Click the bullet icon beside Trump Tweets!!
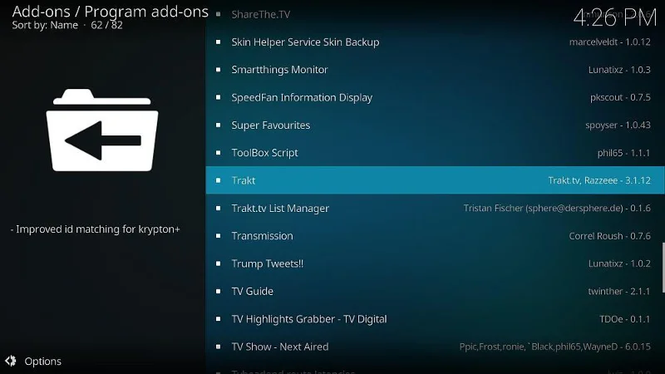 pyautogui.click(x=218, y=263)
